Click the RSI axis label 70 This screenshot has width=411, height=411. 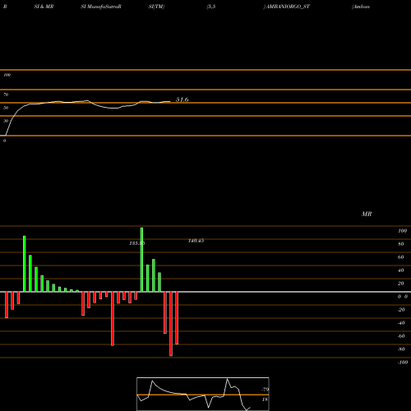click(6, 95)
